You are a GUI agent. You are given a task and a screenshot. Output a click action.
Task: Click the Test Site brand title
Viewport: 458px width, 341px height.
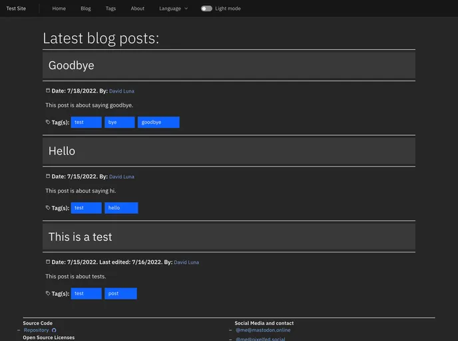click(16, 9)
